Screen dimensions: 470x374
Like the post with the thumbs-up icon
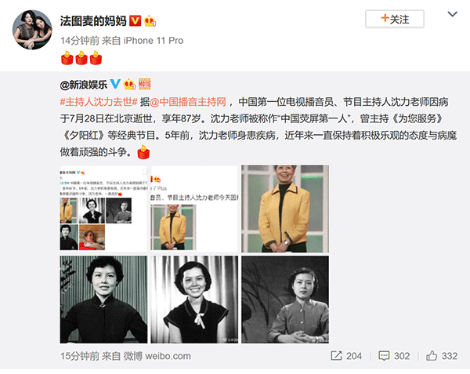[432, 356]
